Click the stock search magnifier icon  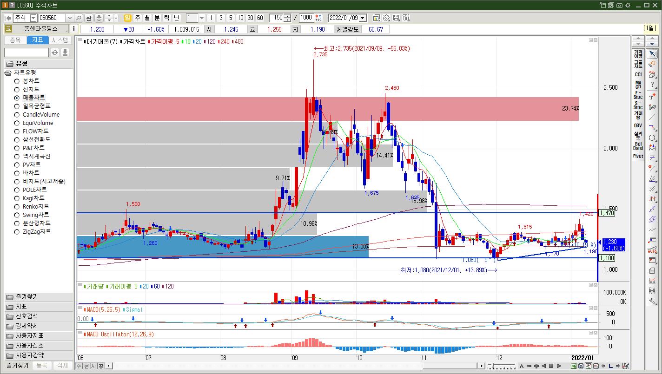79,18
